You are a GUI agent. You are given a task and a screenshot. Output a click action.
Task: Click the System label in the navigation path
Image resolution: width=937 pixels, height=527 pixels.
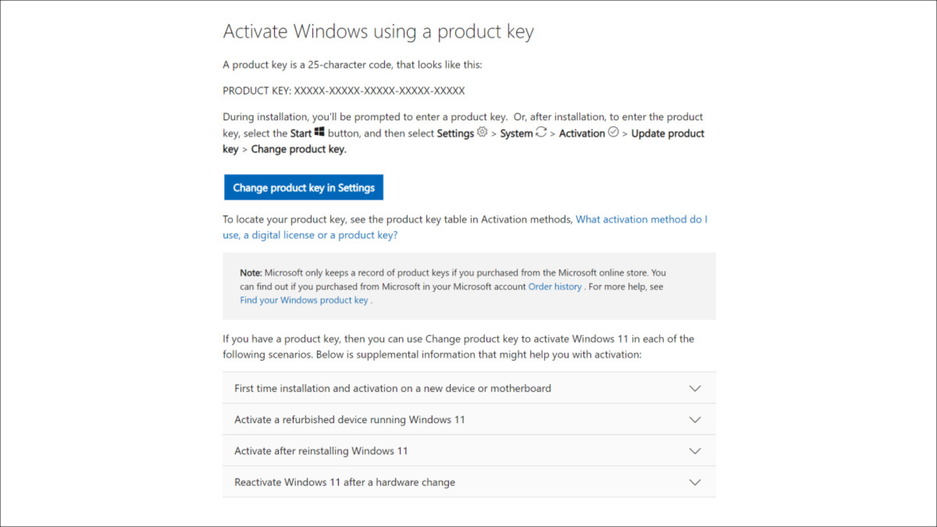(516, 133)
